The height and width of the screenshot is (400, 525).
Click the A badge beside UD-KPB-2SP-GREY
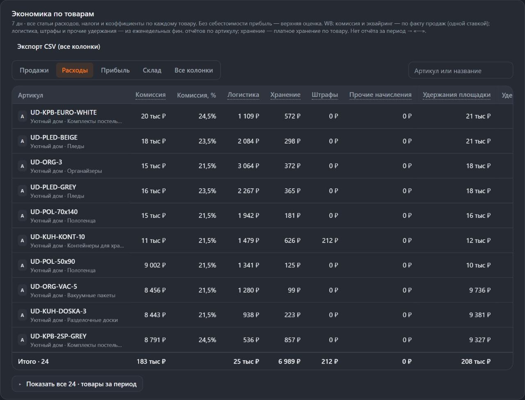click(22, 340)
